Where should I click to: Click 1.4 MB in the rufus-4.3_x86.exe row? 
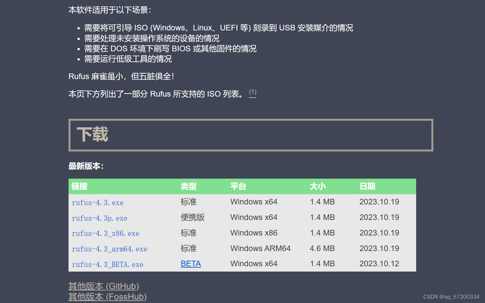pos(322,233)
